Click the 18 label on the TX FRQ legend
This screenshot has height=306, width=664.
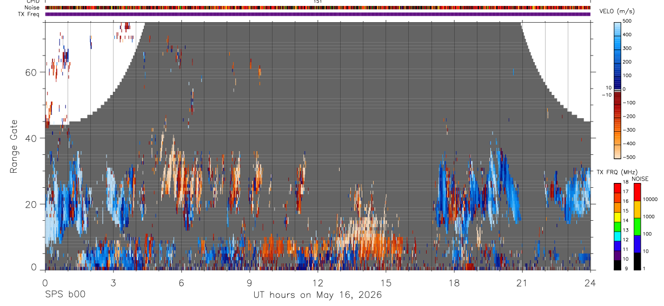tap(626, 182)
